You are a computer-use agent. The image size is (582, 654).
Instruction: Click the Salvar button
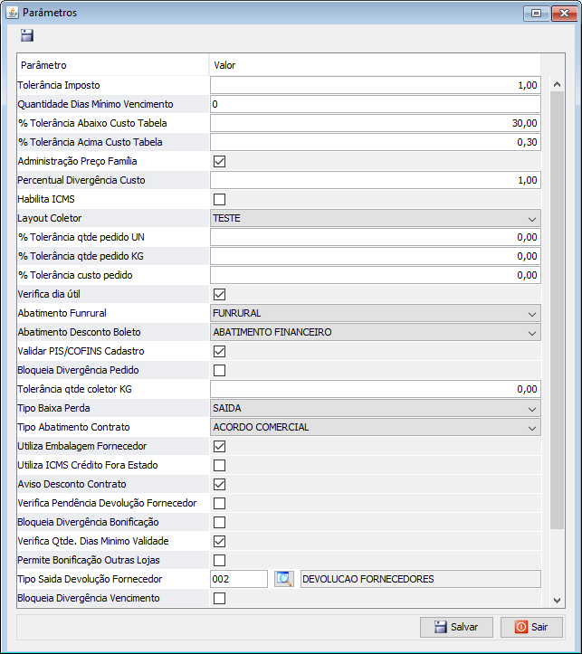pos(456,627)
